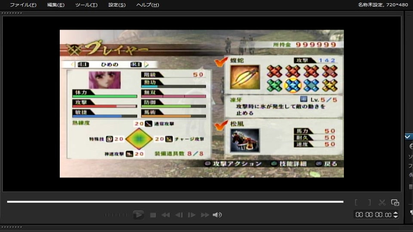Jump to clip start with the rewind icon
The image size is (413, 232).
(x=166, y=215)
